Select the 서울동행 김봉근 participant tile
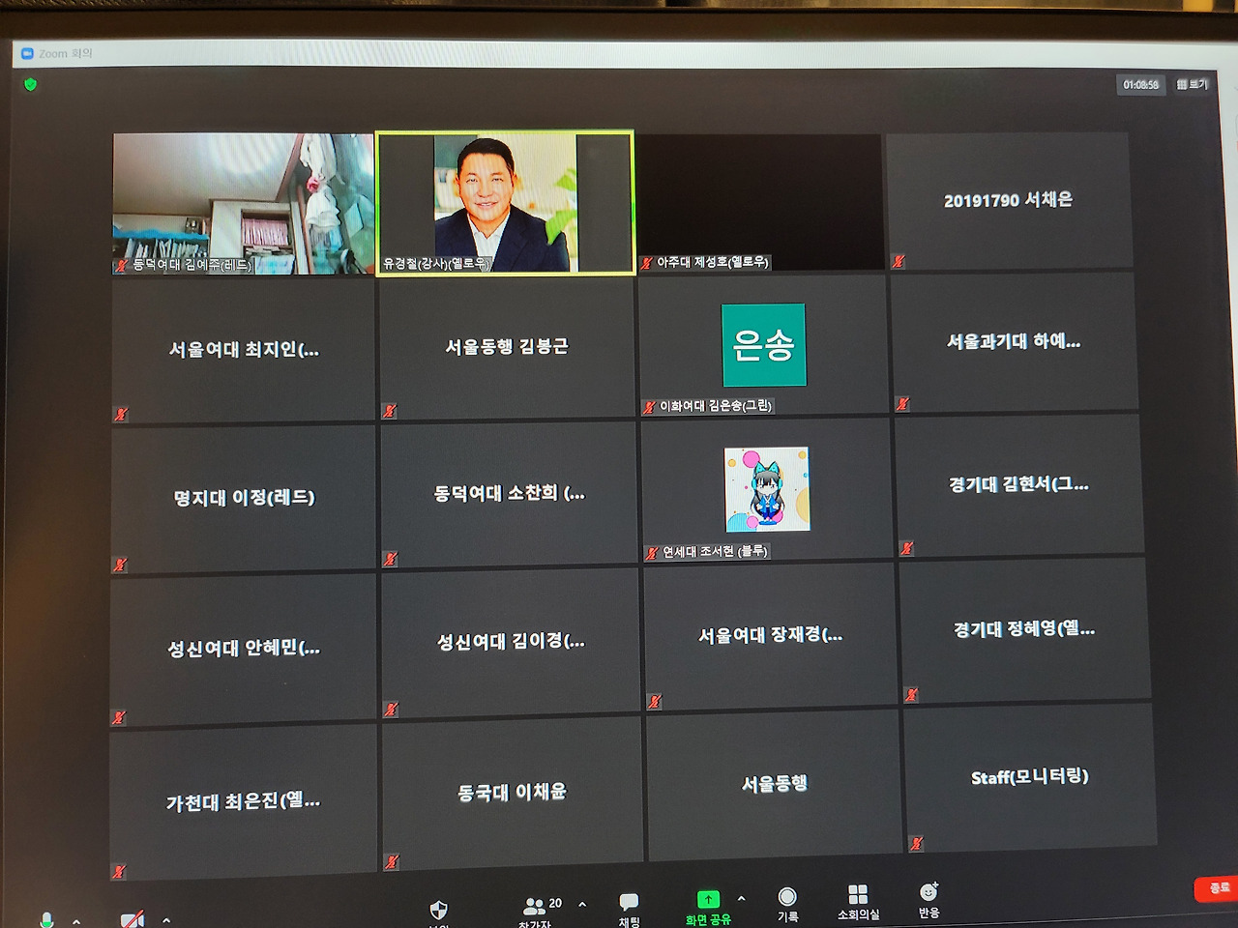This screenshot has width=1238, height=928. tap(506, 348)
